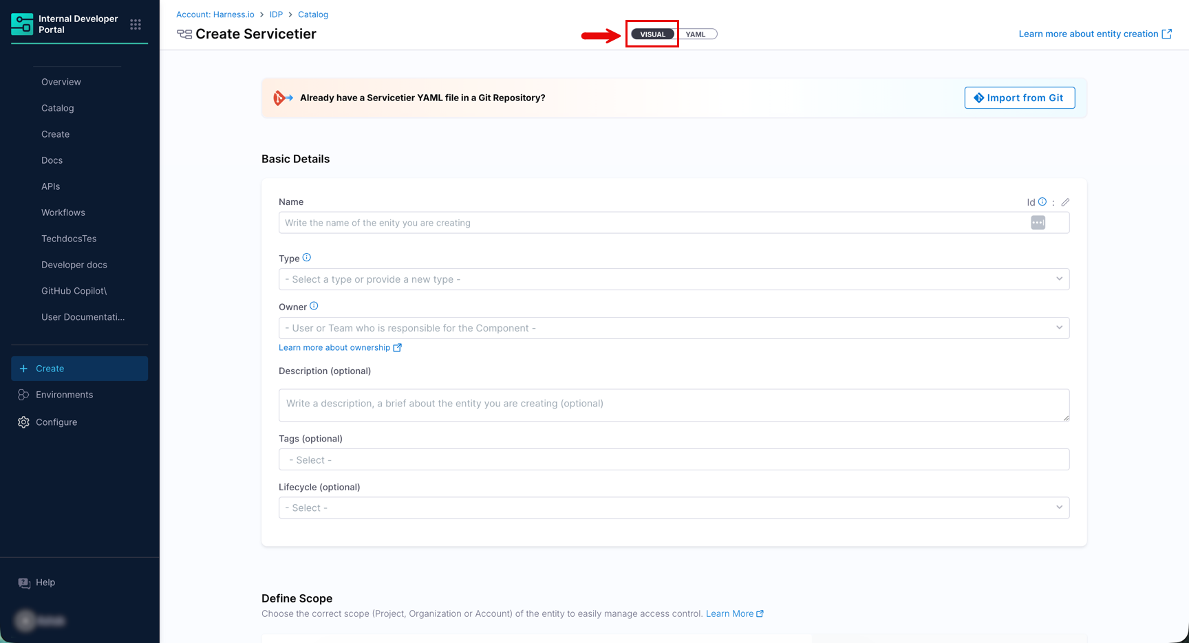The width and height of the screenshot is (1189, 643).
Task: Switch to the YAML view toggle
Action: [x=696, y=34]
